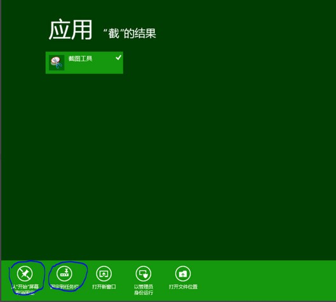Click the 以管理员身份运行 text label

(x=144, y=290)
